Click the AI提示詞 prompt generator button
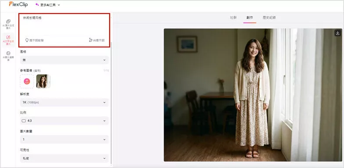344x168 pixels. click(x=97, y=40)
